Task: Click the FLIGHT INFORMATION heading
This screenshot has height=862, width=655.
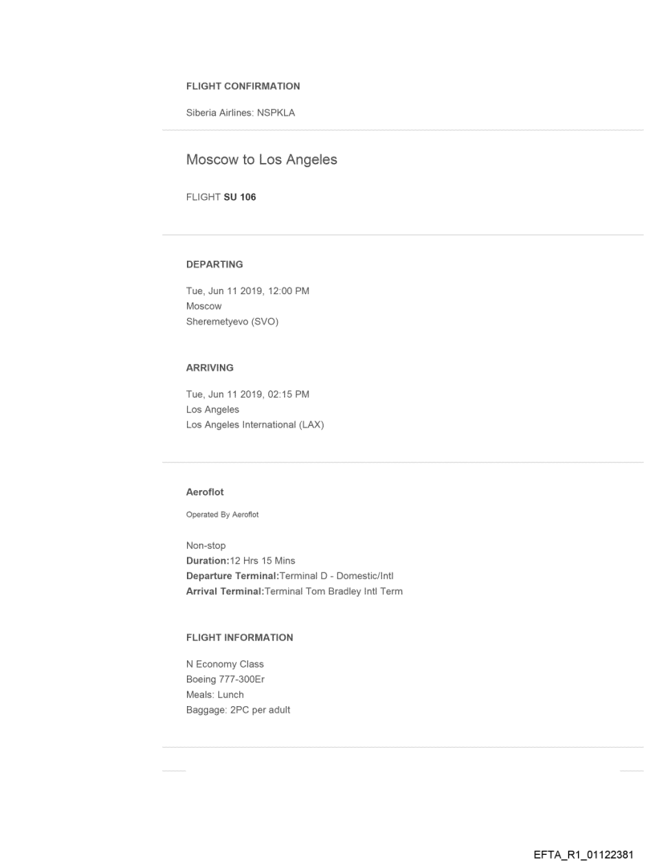Action: pos(239,637)
